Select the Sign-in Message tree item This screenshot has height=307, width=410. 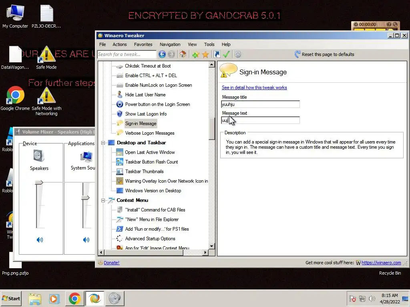click(x=141, y=124)
